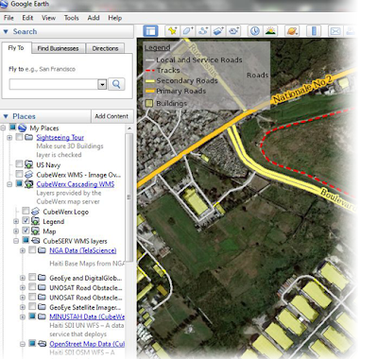Collapse the CubeSERV WMS layers node

point(16,241)
